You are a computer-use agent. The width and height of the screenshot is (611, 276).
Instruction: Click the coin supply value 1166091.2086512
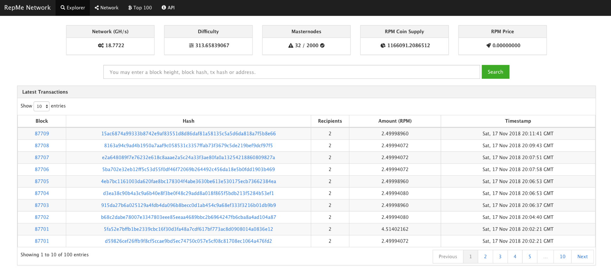coord(409,46)
